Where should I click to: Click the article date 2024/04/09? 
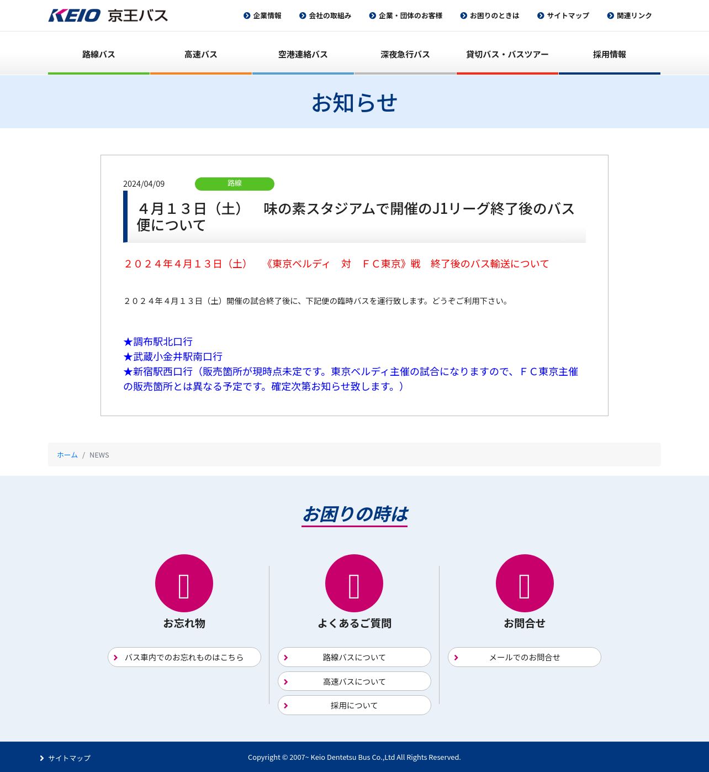pyautogui.click(x=144, y=184)
